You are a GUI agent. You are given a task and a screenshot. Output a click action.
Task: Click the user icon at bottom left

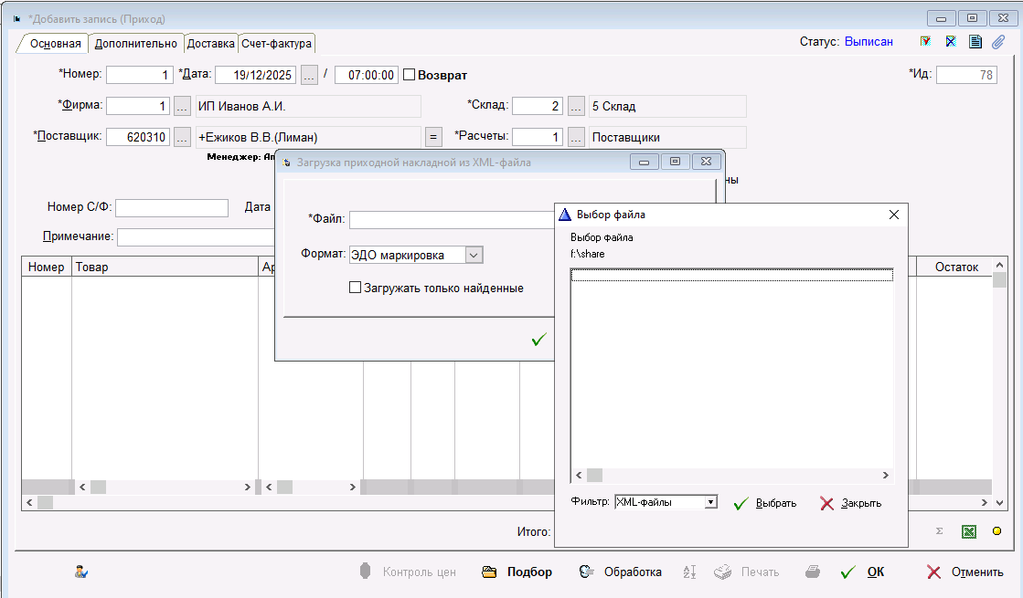[x=81, y=572]
